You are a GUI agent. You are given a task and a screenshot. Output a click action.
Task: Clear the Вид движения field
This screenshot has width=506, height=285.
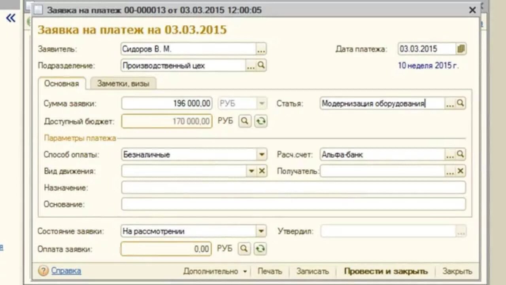[262, 171]
